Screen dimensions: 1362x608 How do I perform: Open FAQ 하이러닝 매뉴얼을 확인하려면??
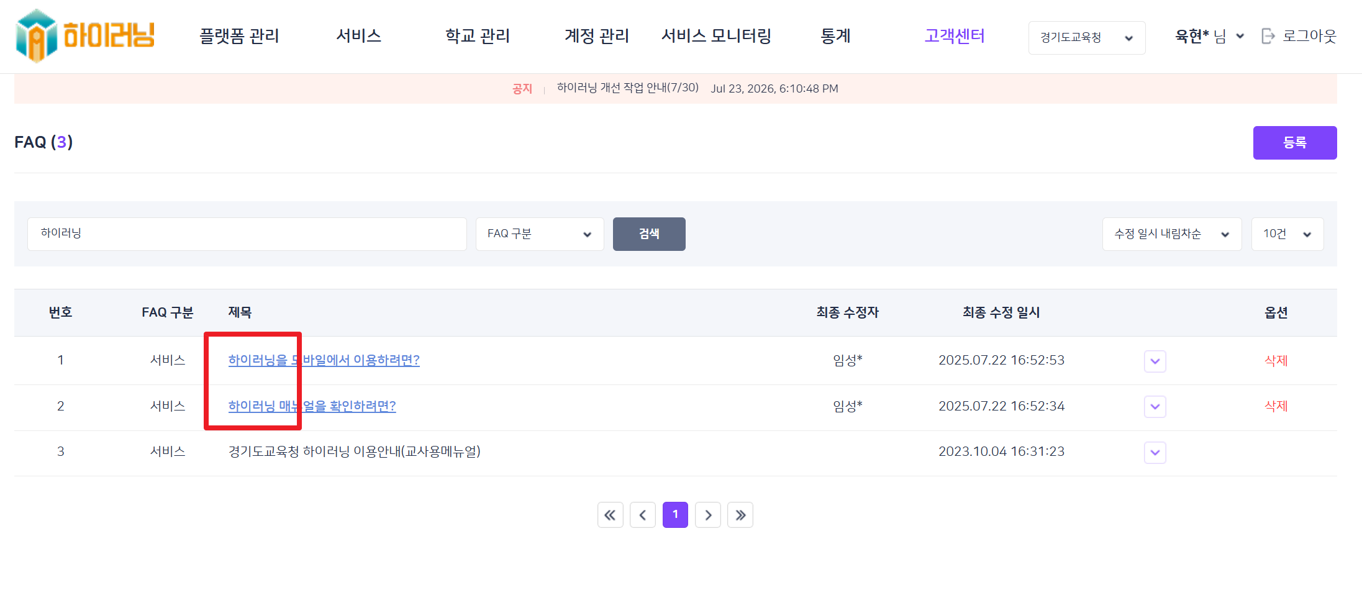312,406
